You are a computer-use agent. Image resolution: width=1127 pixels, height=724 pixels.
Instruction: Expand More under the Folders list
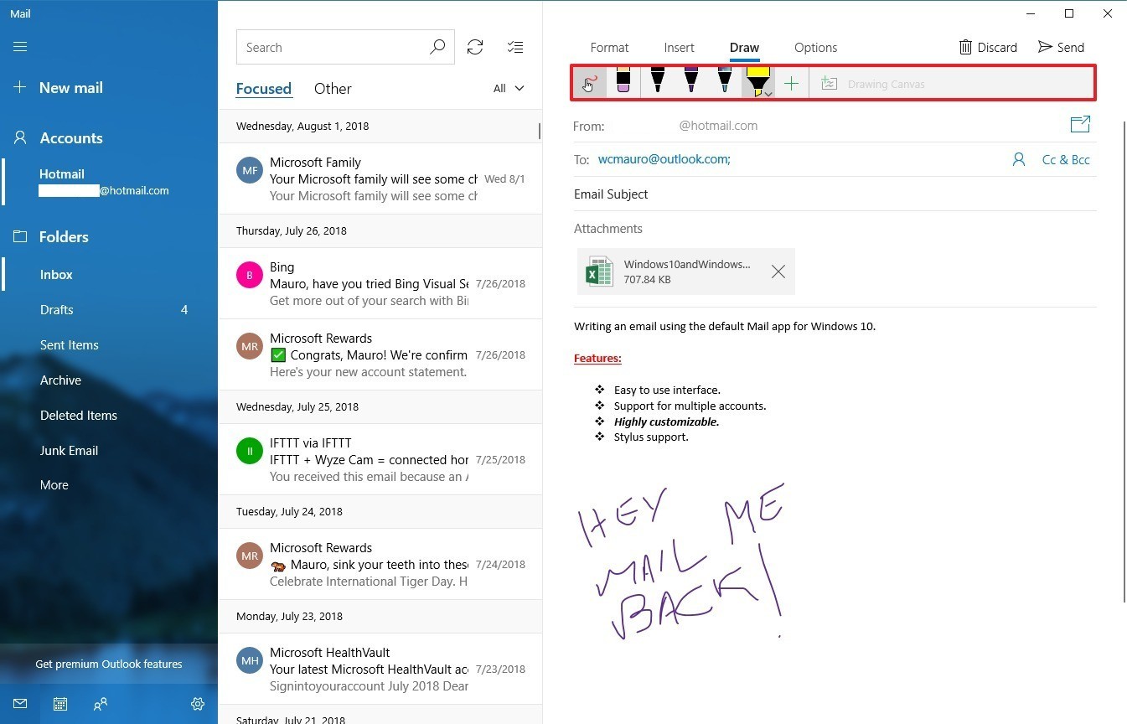coord(54,484)
